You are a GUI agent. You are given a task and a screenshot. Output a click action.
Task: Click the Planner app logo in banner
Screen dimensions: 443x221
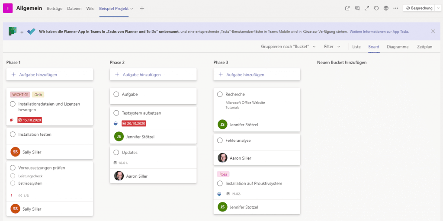tap(13, 32)
